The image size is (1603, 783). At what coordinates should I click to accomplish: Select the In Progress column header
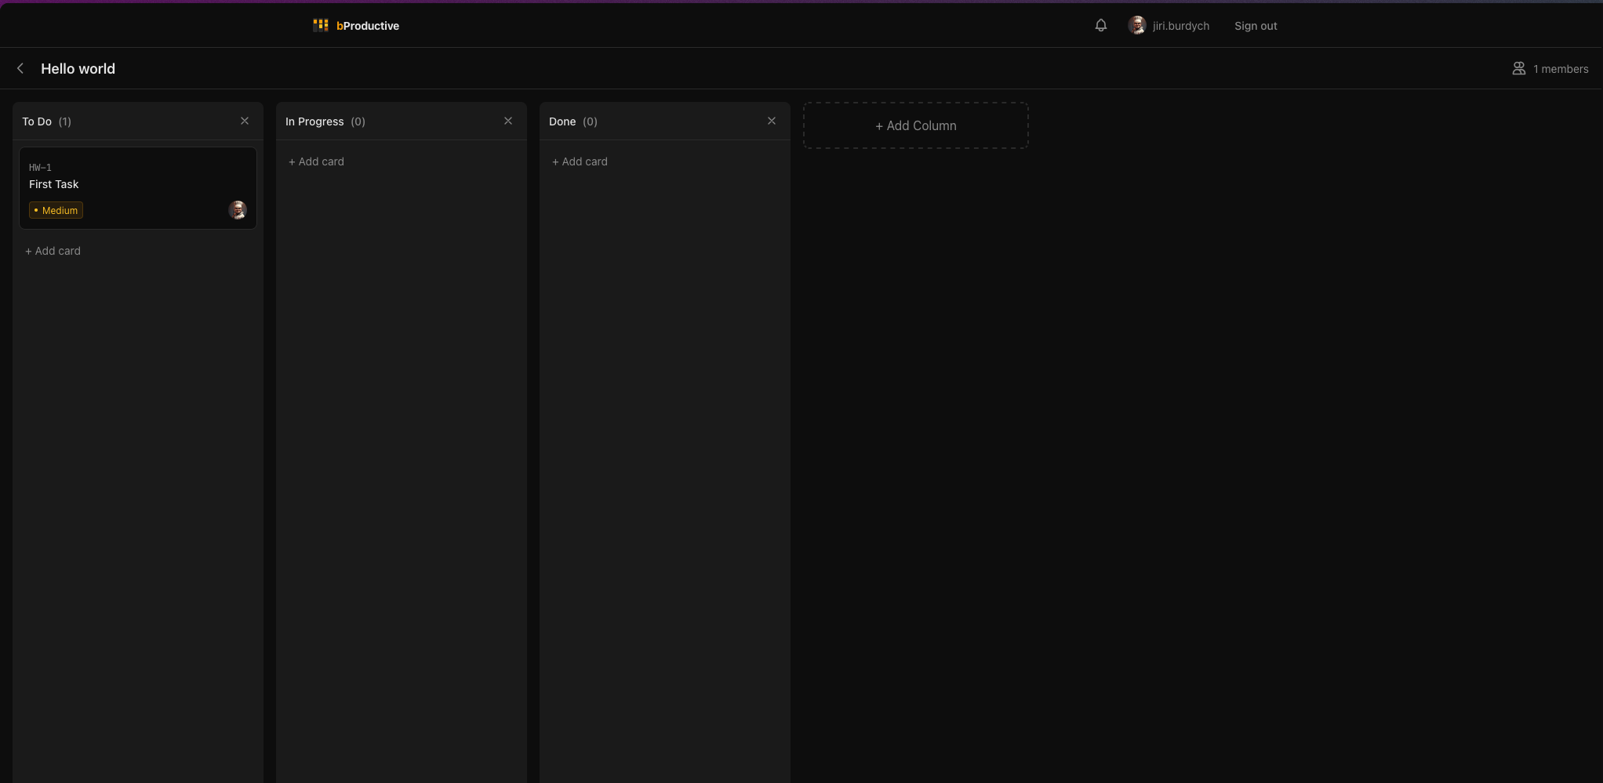coord(314,121)
